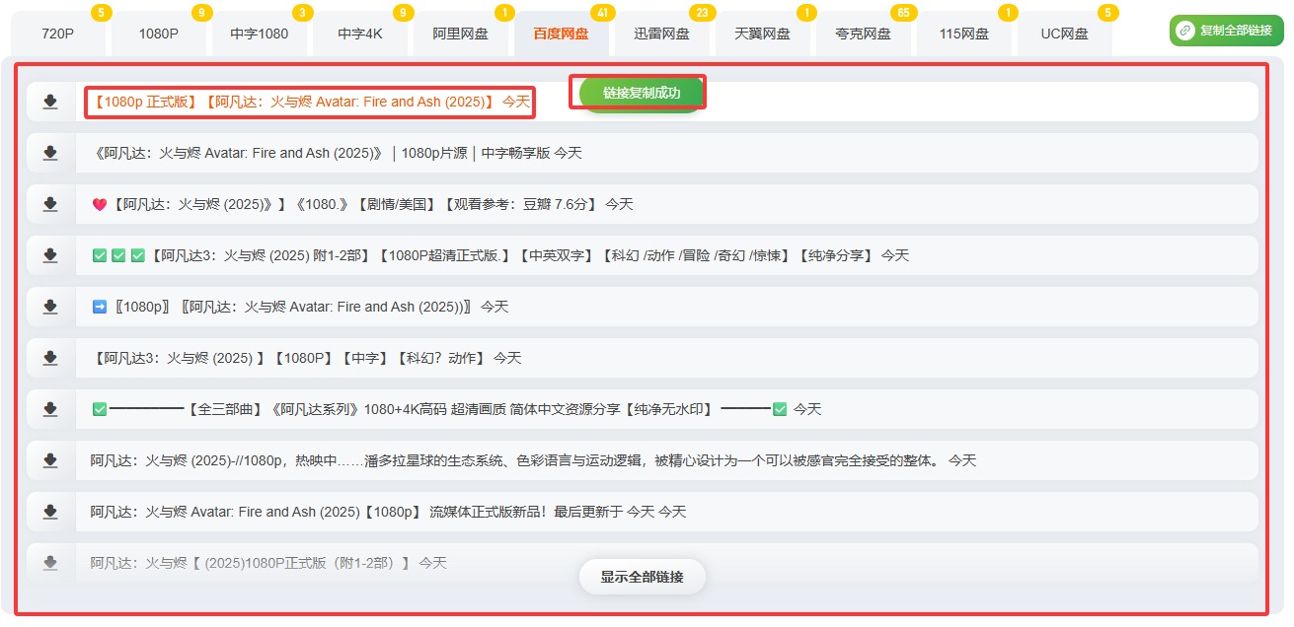Image resolution: width=1294 pixels, height=627 pixels.
Task: Open the UC网盘 tab
Action: tap(1064, 34)
